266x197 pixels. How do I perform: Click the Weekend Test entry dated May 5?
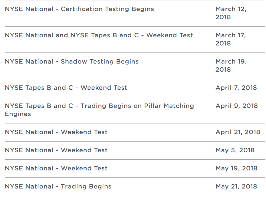pos(56,150)
